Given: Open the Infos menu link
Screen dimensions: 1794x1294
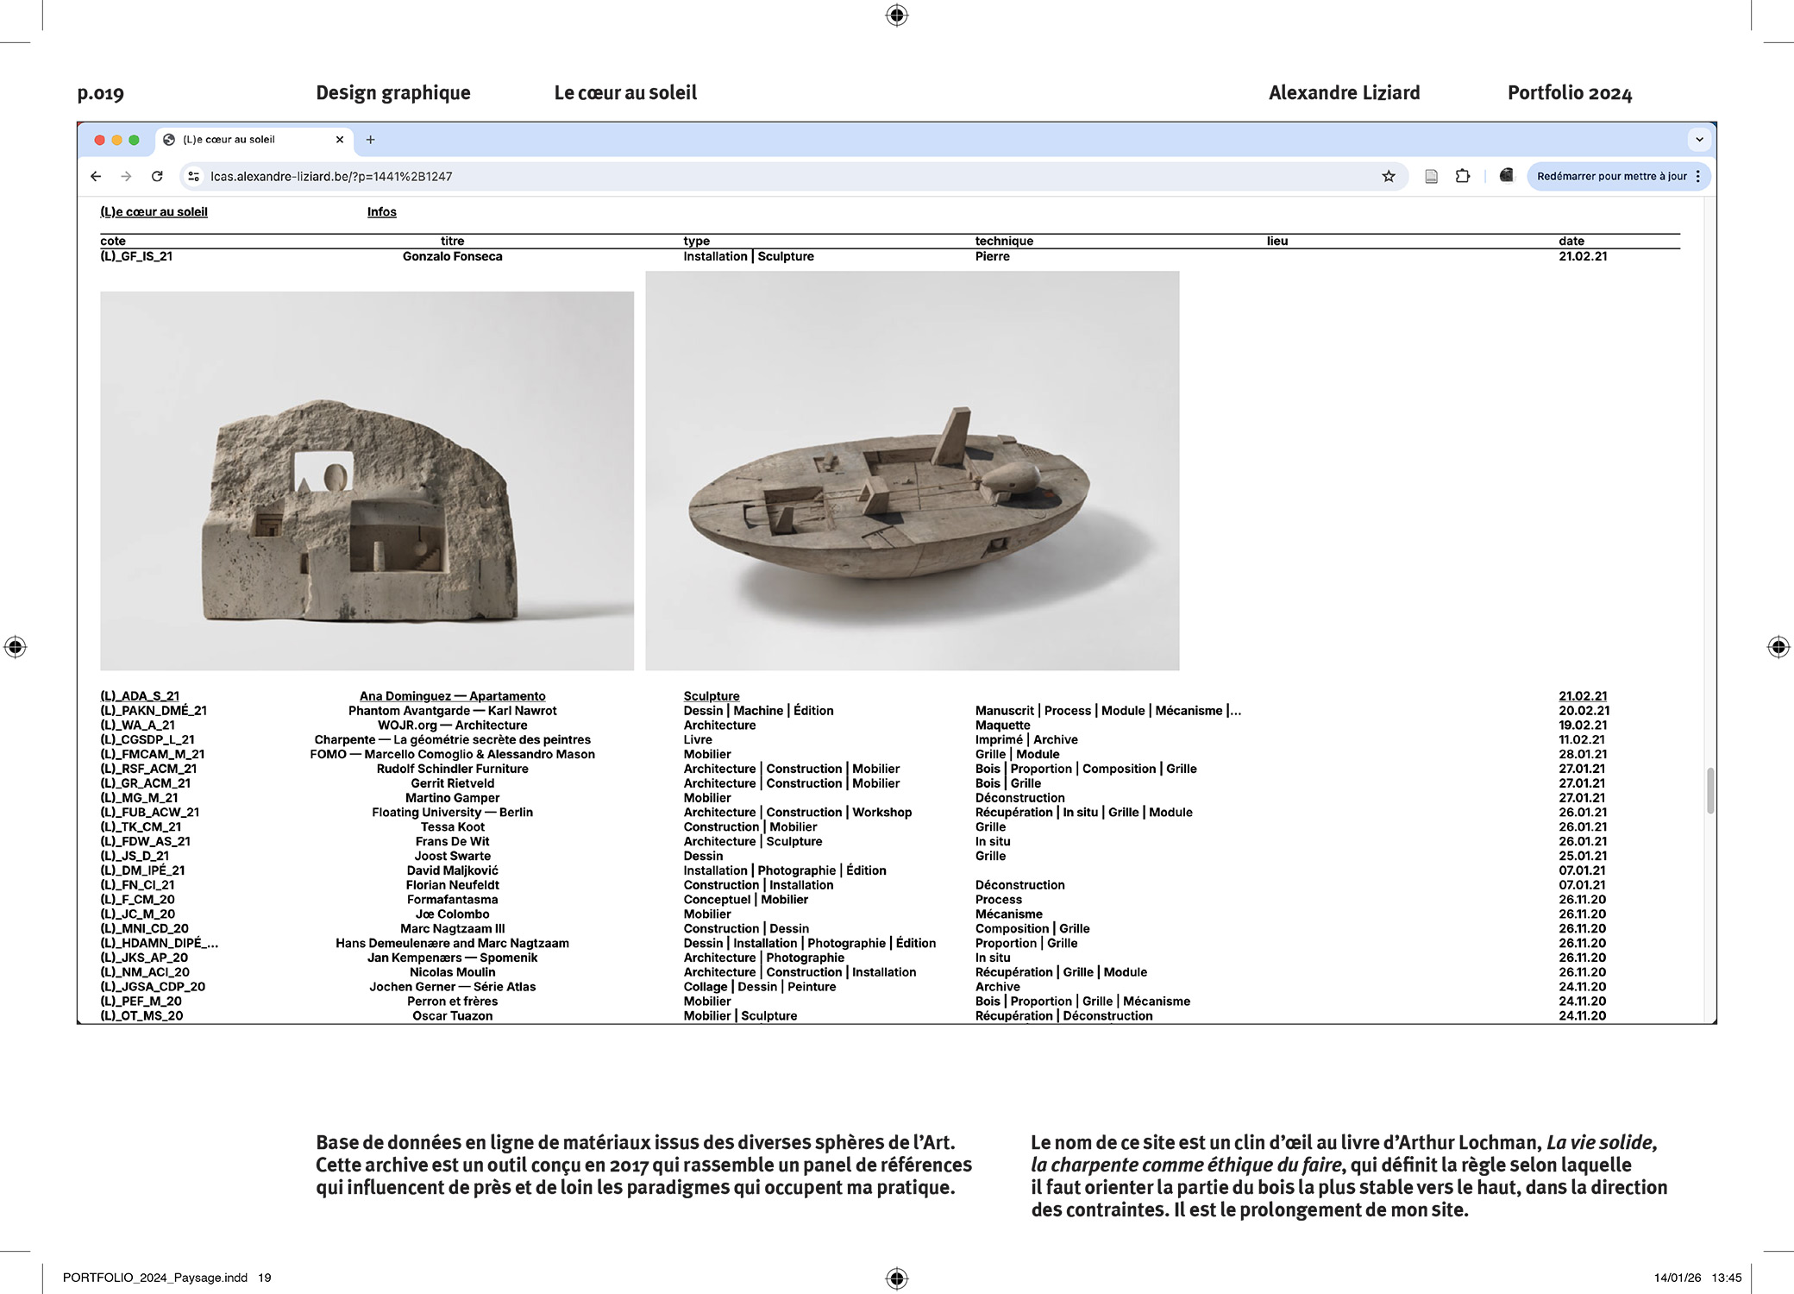Looking at the screenshot, I should pos(381,212).
